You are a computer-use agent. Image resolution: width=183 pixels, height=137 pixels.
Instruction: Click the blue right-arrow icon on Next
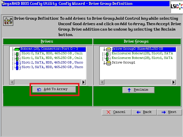[163, 112]
